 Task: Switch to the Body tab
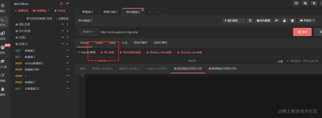[112, 43]
